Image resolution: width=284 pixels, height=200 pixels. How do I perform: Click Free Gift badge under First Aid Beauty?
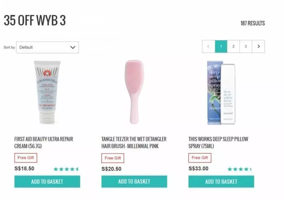[x=26, y=158]
